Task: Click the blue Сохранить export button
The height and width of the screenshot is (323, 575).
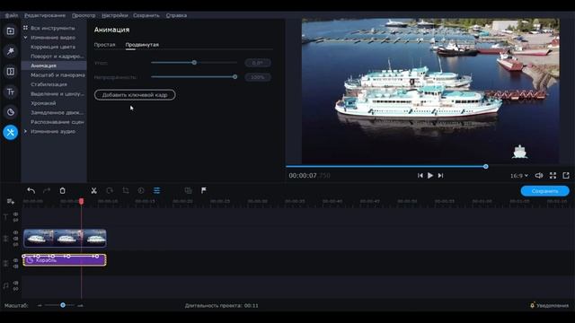Action: pyautogui.click(x=545, y=191)
